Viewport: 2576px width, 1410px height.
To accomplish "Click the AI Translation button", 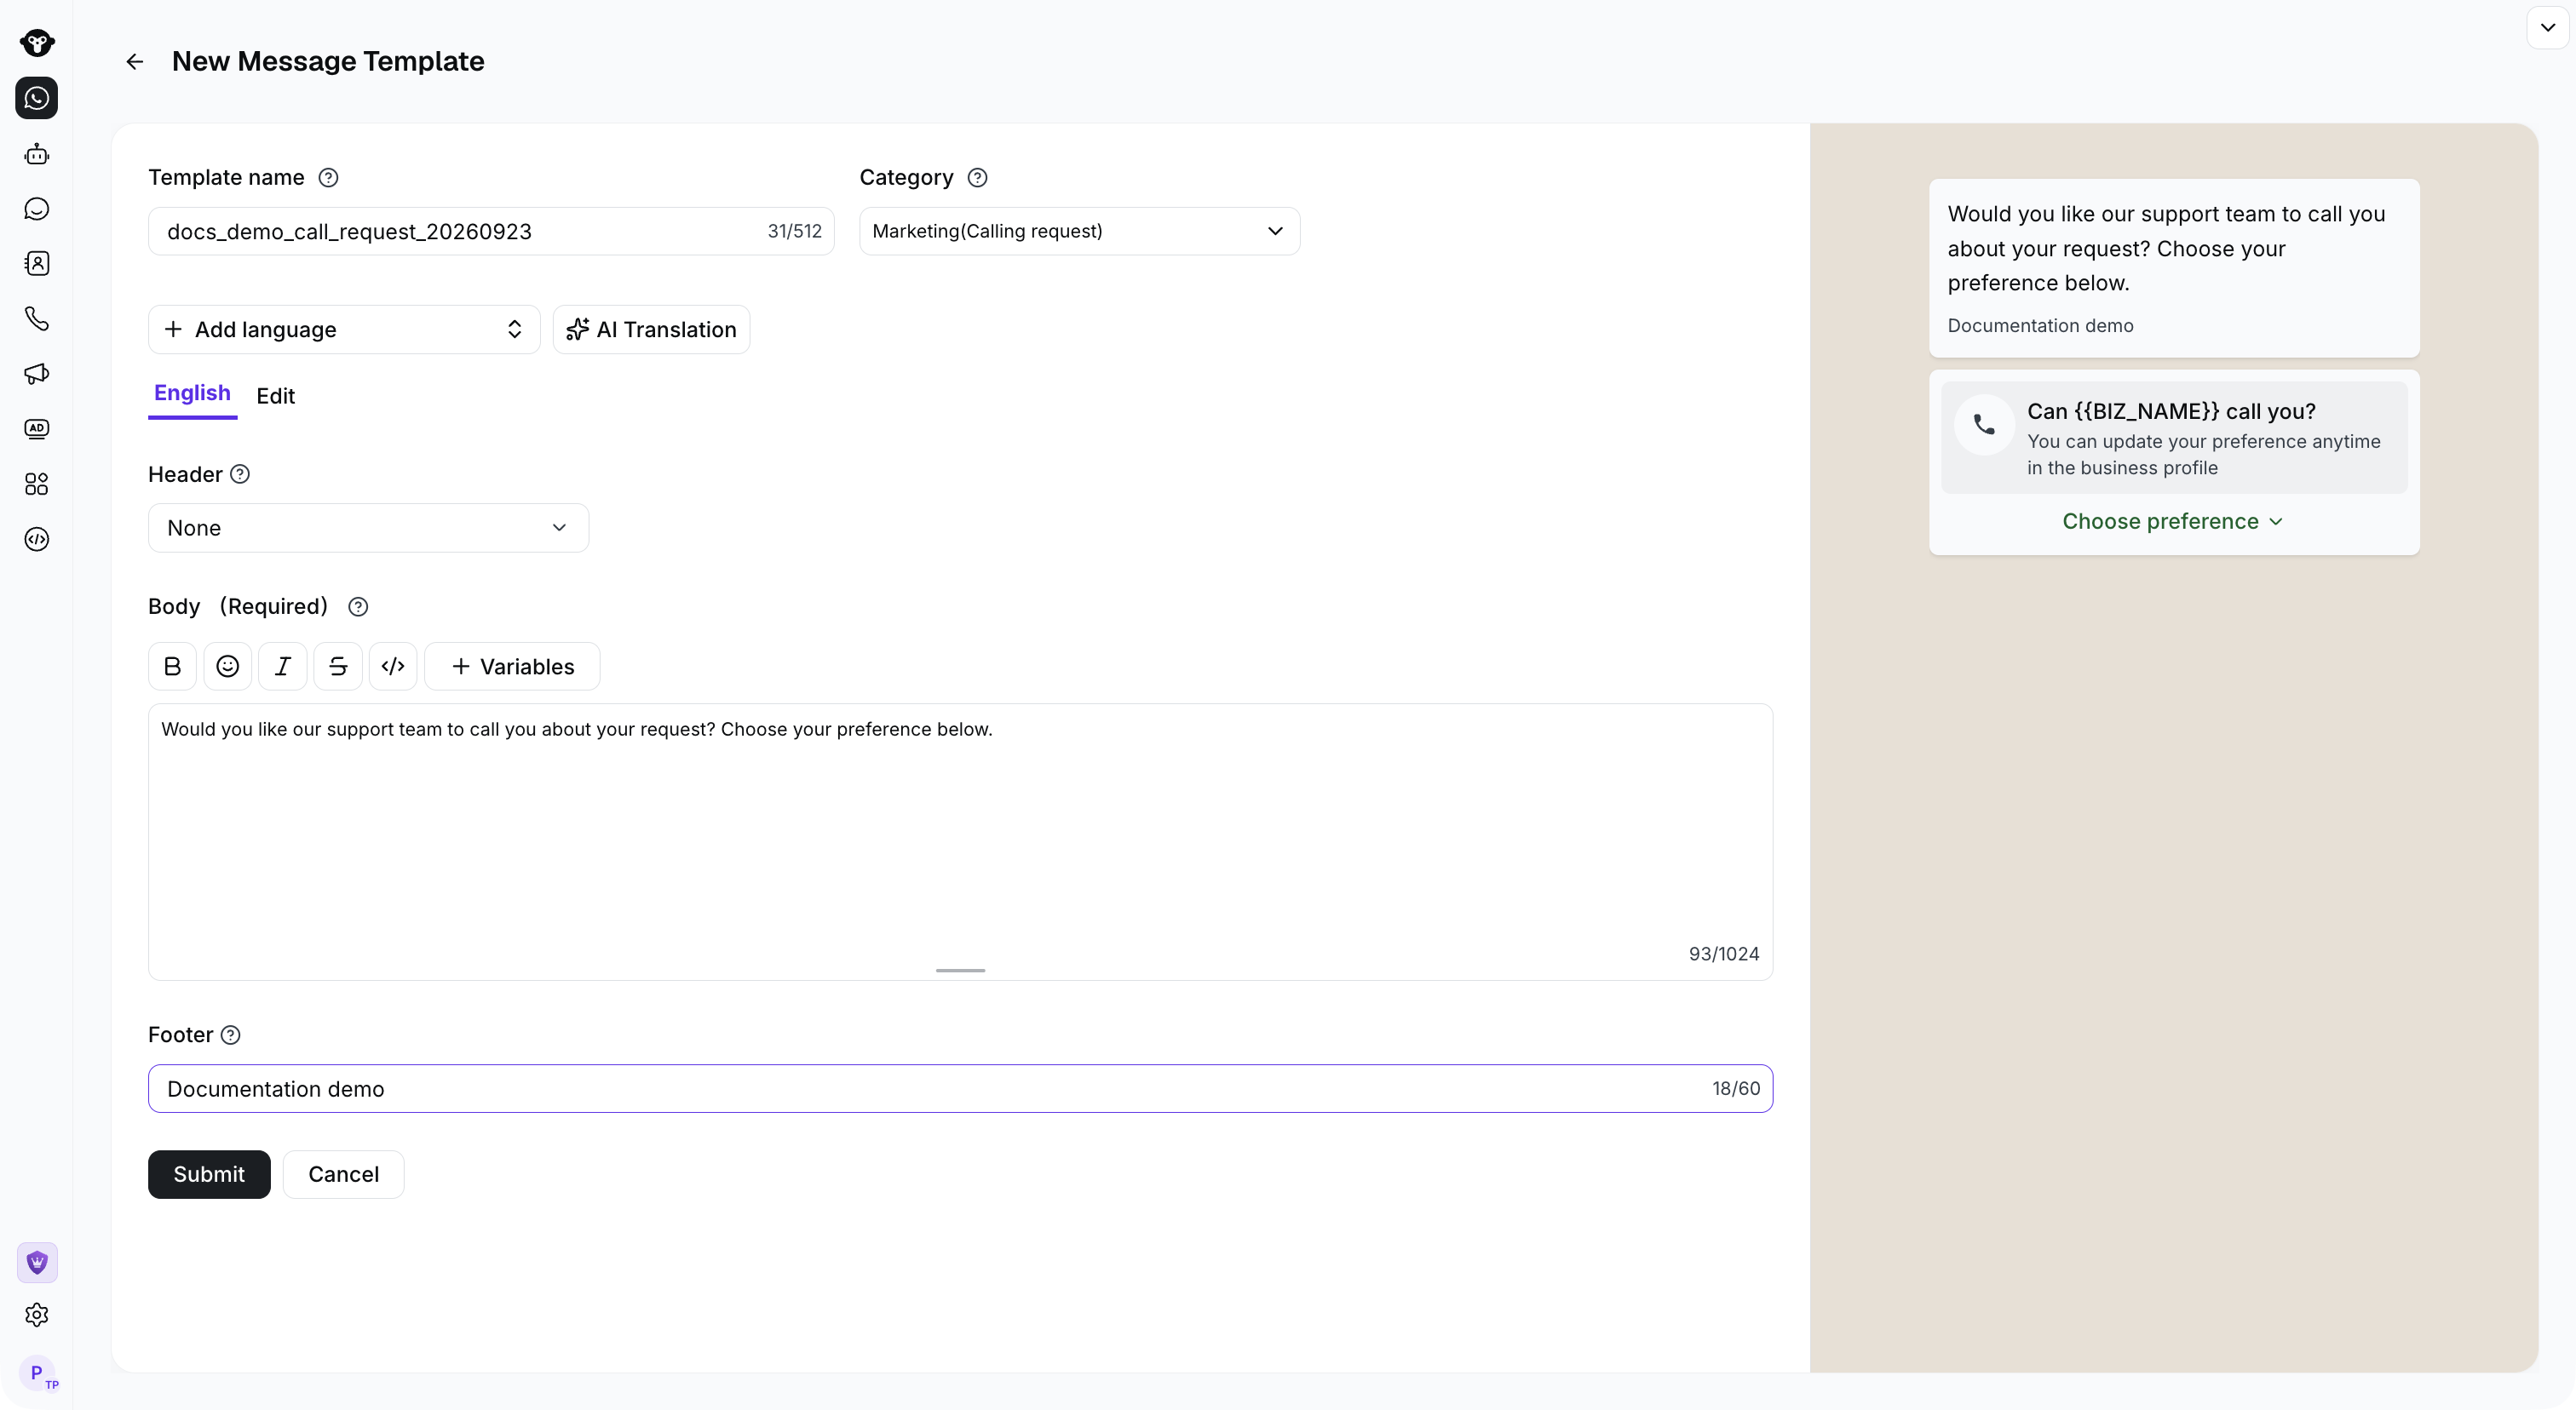I will tap(651, 330).
